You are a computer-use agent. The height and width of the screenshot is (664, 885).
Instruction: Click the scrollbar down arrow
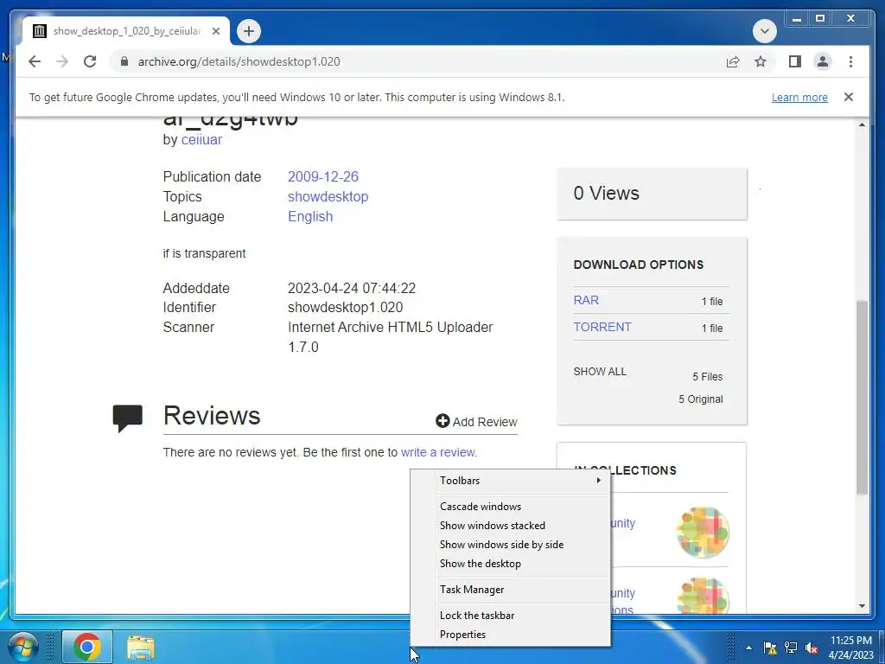click(862, 606)
